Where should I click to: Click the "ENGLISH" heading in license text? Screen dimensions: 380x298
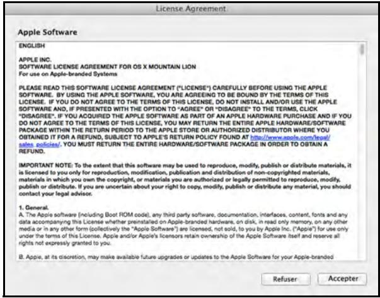point(32,46)
